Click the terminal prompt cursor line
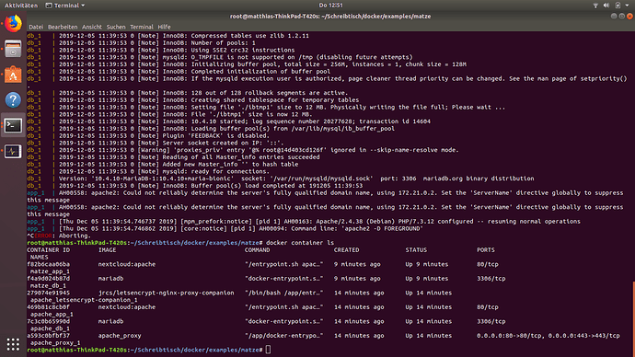Screen dimensions: 635x357 tap(149, 350)
